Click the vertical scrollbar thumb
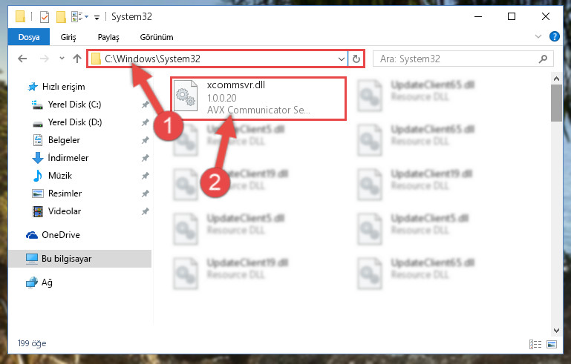 coord(556,103)
